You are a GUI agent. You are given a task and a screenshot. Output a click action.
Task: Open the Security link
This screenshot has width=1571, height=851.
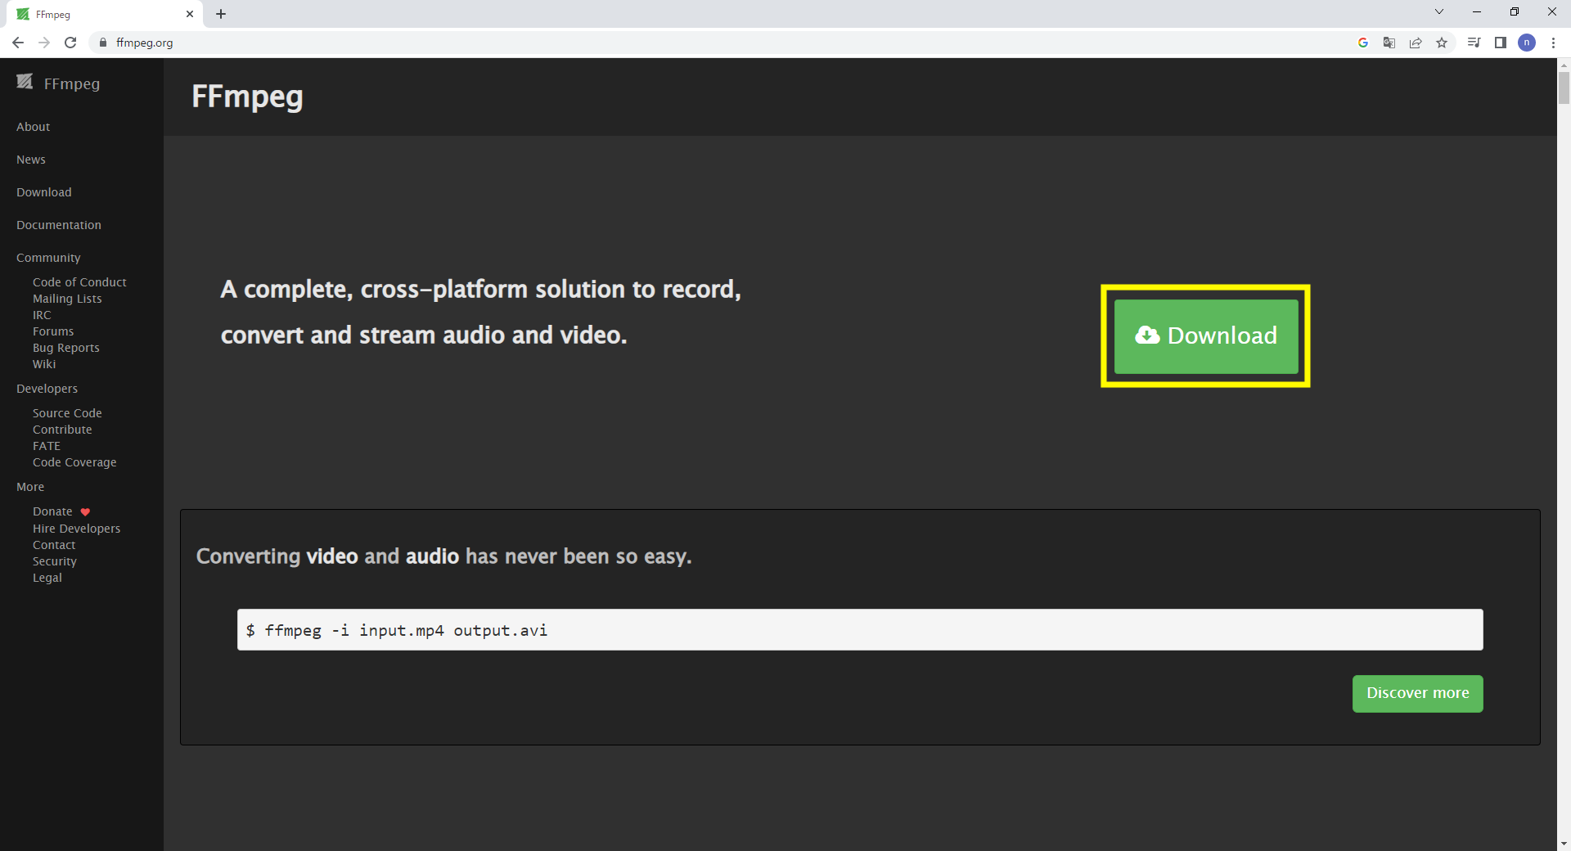(55, 561)
